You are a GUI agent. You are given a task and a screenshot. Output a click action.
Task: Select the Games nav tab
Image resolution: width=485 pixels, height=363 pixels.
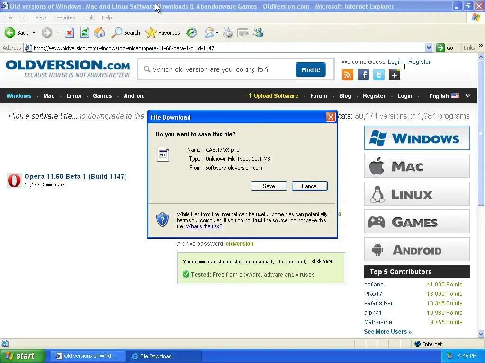102,95
